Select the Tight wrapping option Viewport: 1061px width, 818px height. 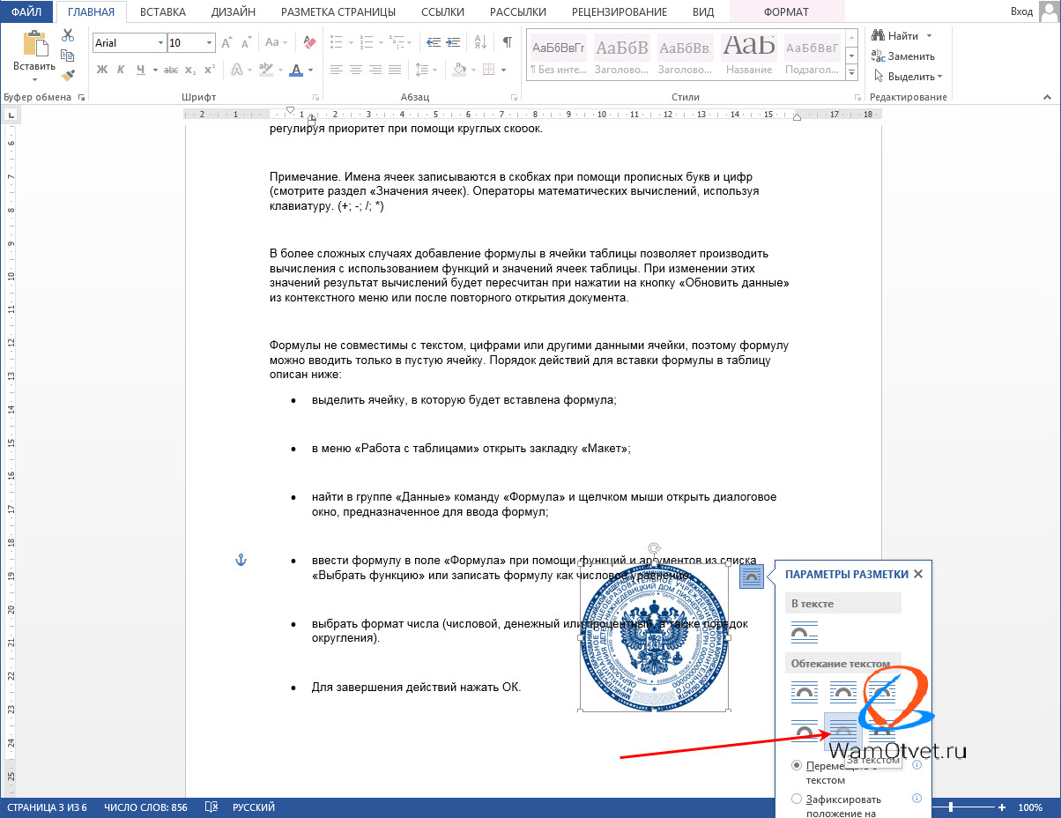[843, 693]
